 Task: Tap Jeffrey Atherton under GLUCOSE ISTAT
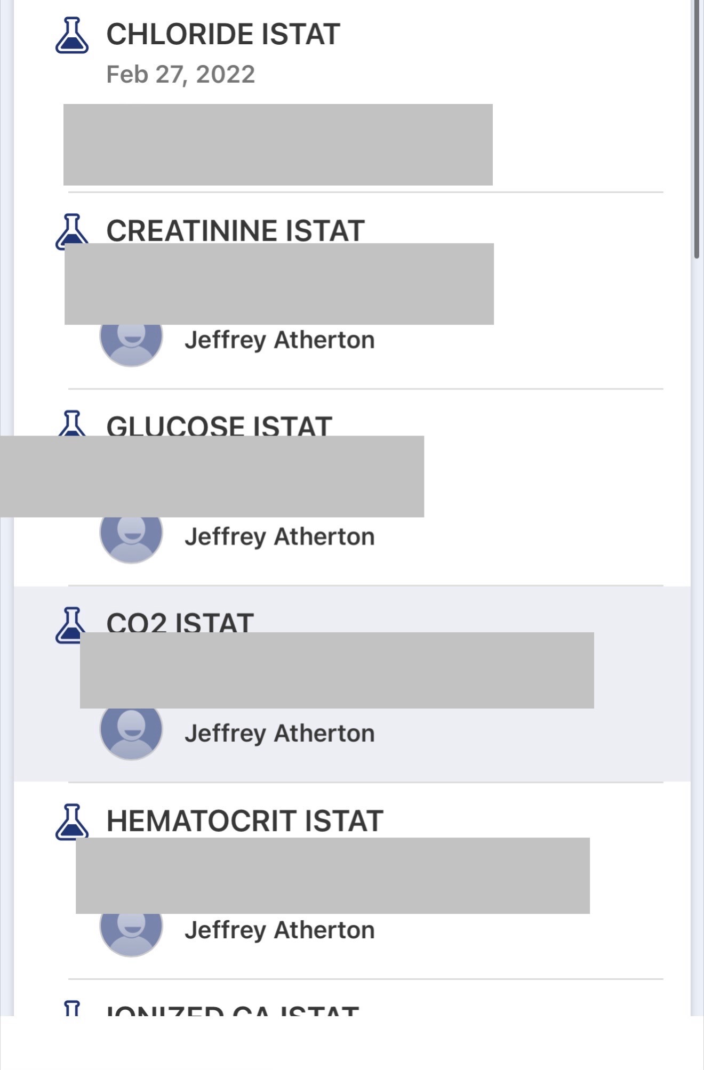pyautogui.click(x=279, y=537)
